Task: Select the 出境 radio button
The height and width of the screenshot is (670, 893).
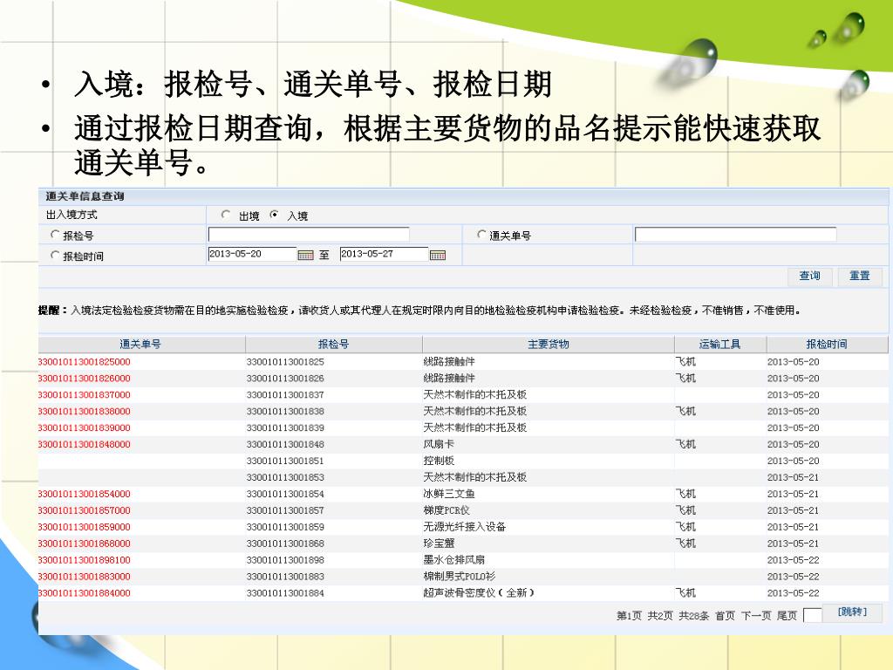Action: 226,215
